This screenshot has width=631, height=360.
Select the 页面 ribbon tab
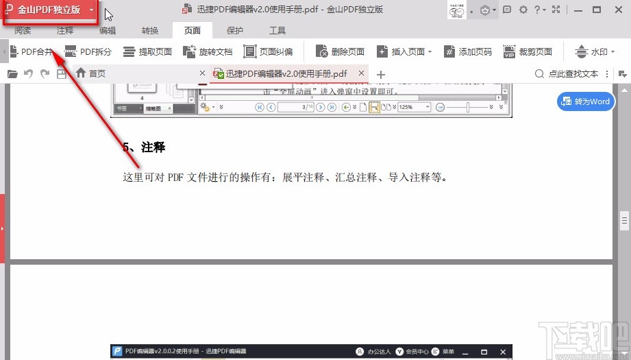(x=193, y=30)
